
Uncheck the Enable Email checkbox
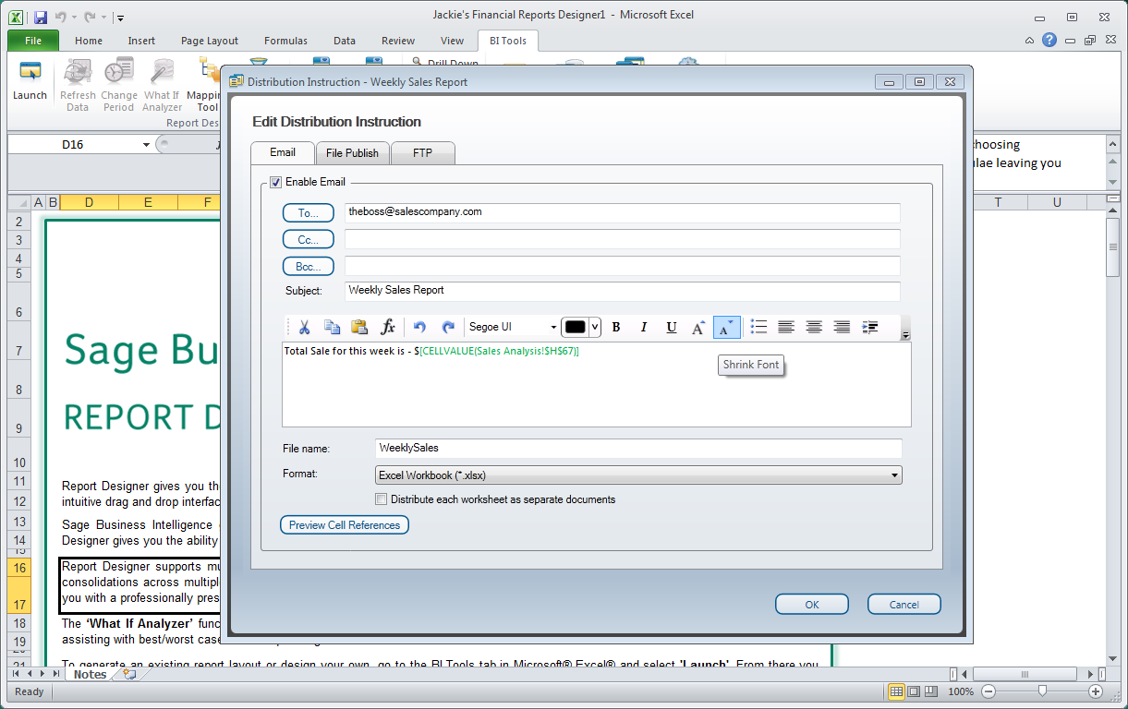pyautogui.click(x=276, y=182)
